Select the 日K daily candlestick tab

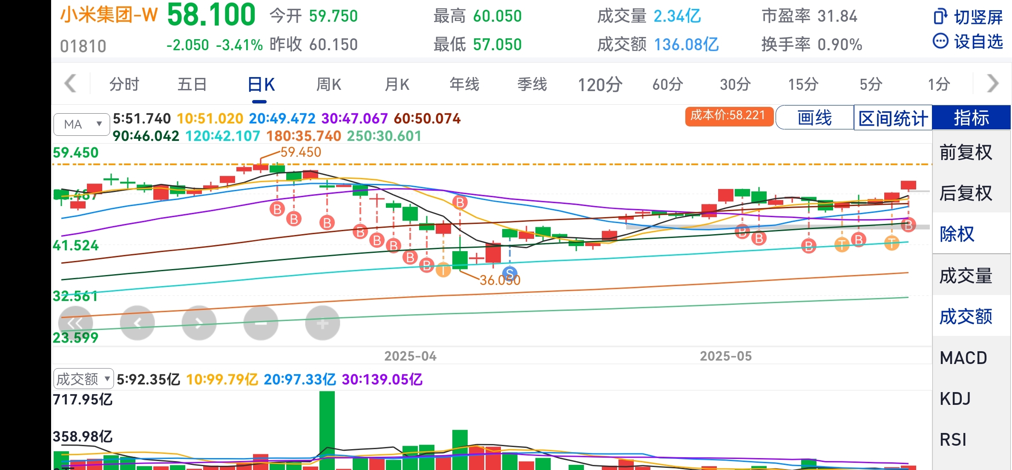[260, 84]
